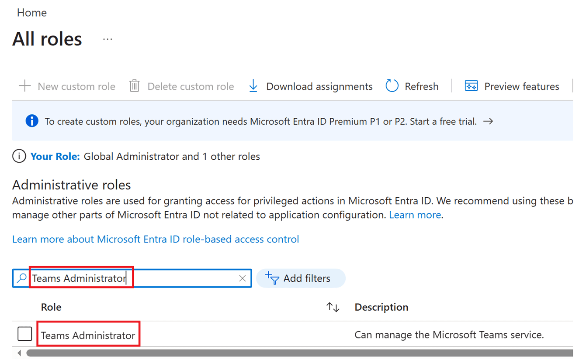The height and width of the screenshot is (363, 579).
Task: Click the Your Role info circle icon
Action: click(19, 156)
